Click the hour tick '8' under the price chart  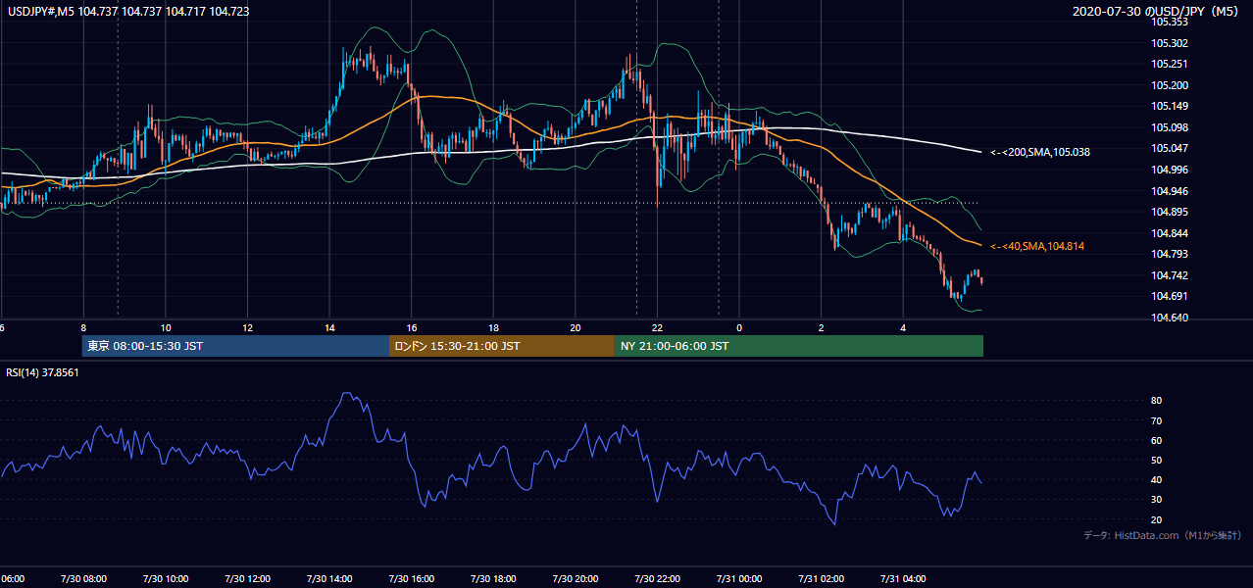point(83,327)
